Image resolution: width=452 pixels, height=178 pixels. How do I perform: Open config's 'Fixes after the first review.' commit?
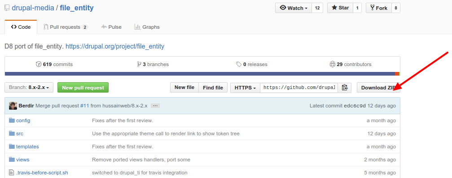click(x=123, y=120)
